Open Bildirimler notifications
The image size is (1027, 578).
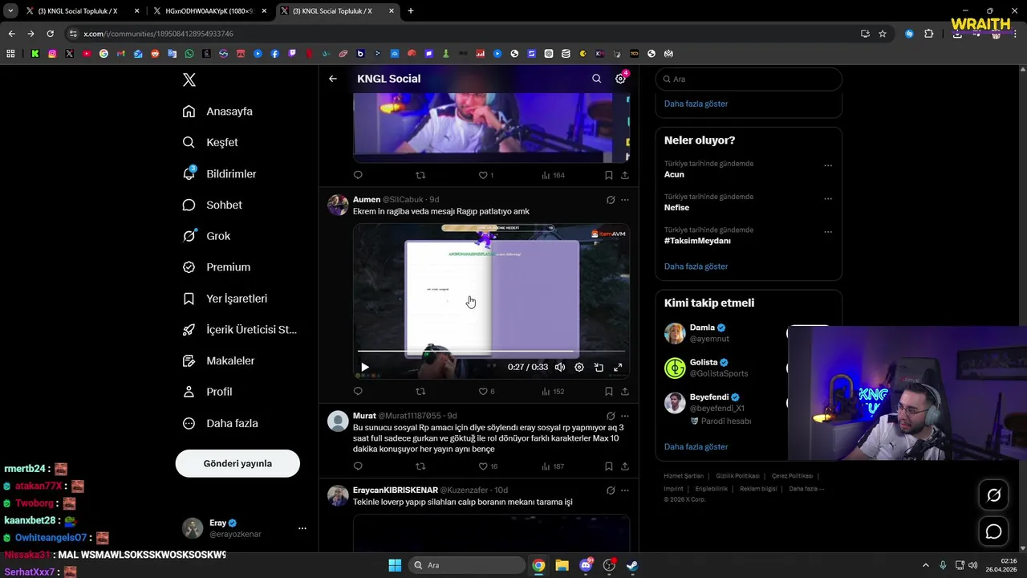point(219,173)
